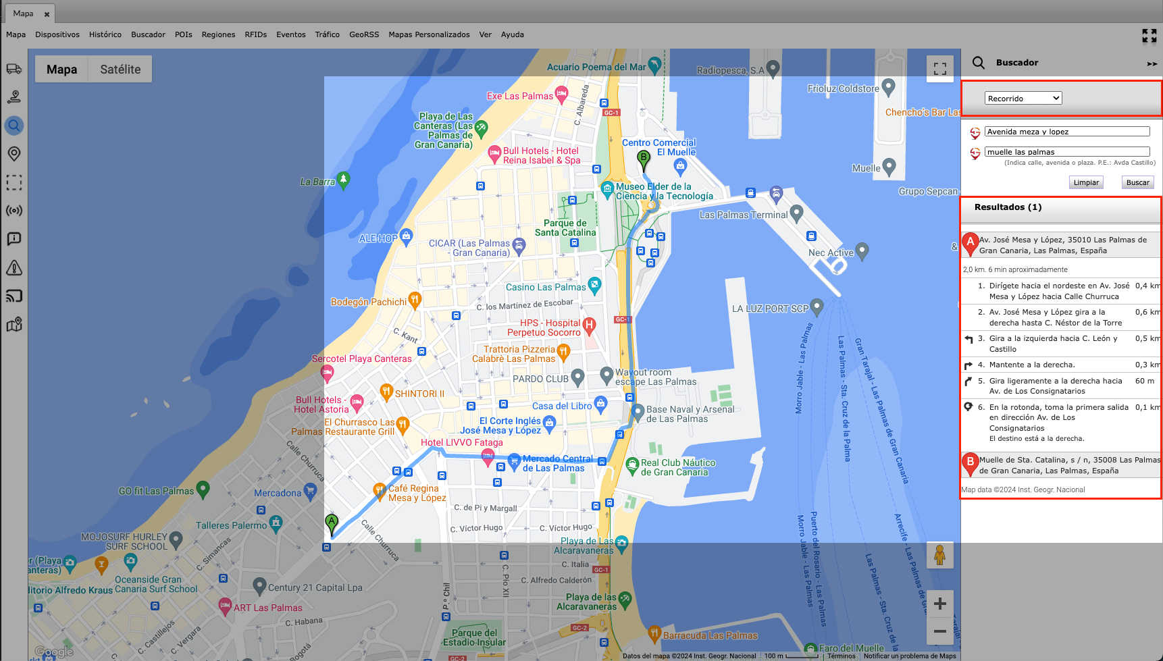Open the Tráfico menu
The width and height of the screenshot is (1163, 661).
click(x=328, y=34)
